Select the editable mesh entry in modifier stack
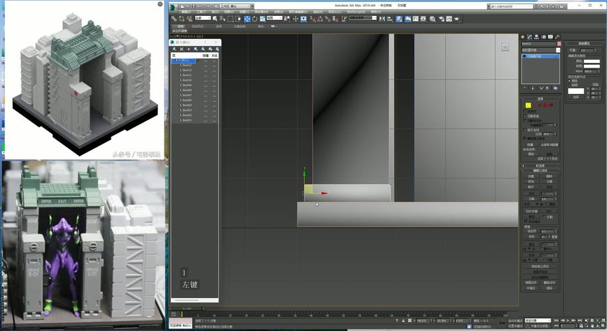The width and height of the screenshot is (607, 331). pos(541,56)
